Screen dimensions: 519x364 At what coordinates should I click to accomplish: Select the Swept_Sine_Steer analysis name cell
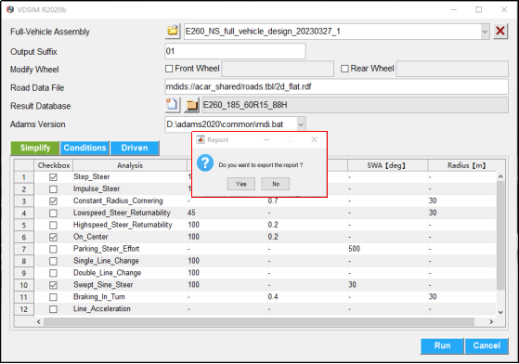(130, 285)
